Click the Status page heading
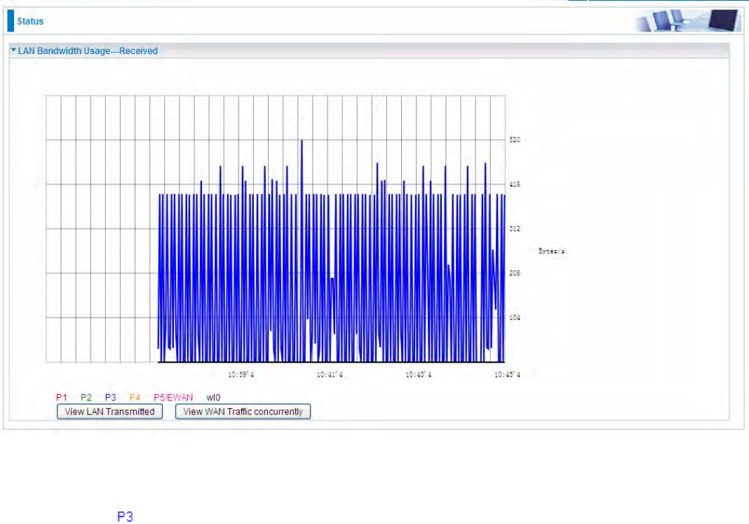Viewport: 749px width, 524px height. pos(30,21)
